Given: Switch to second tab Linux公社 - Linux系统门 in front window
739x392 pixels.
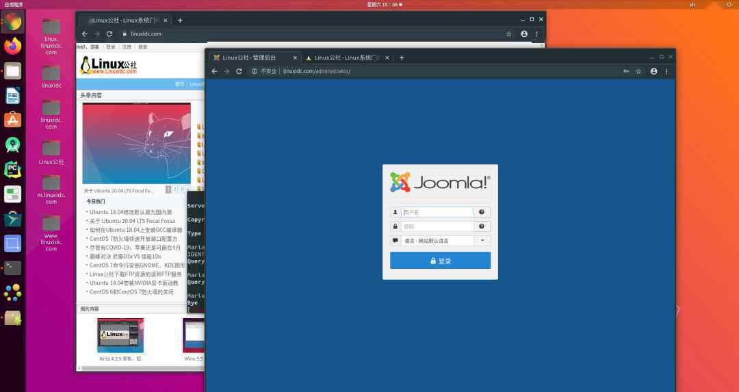Looking at the screenshot, I should coord(348,58).
